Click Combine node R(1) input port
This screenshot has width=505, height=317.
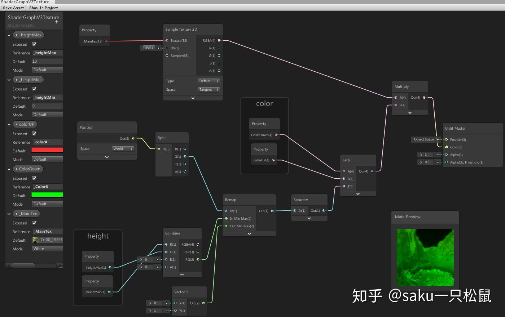pyautogui.click(x=166, y=245)
